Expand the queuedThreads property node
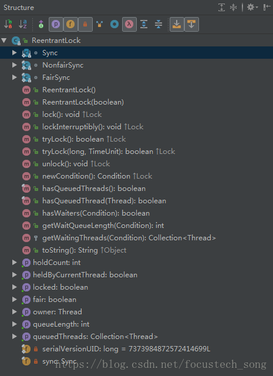This screenshot has width=273, height=376. 14,337
